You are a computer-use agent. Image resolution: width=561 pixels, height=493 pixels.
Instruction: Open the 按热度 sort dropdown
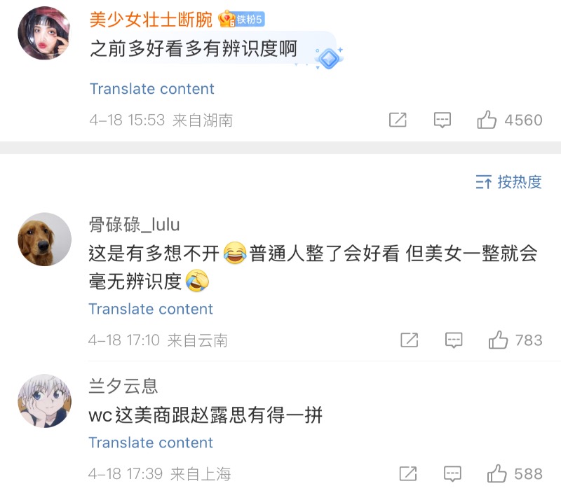pos(509,182)
